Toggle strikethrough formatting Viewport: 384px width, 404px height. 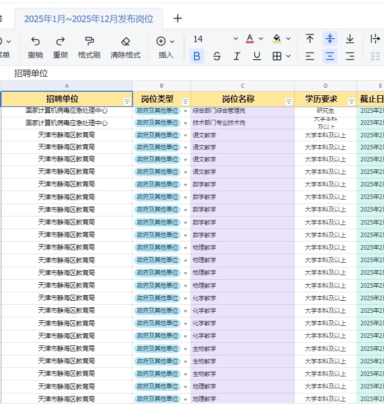(217, 56)
